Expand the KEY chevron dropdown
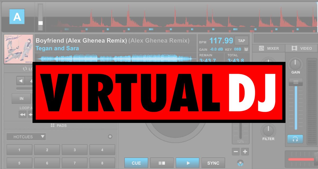Image resolution: width=318 pixels, height=169 pixels. 246,49
